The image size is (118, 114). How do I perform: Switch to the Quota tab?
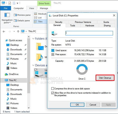[106, 22]
